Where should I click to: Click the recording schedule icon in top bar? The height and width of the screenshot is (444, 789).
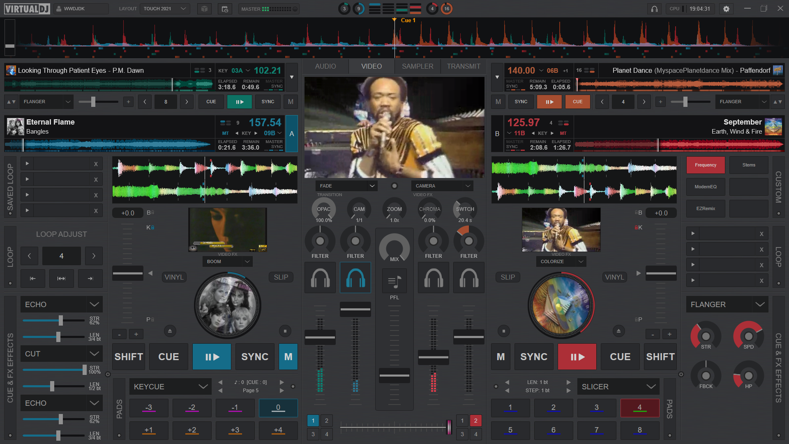click(x=225, y=9)
